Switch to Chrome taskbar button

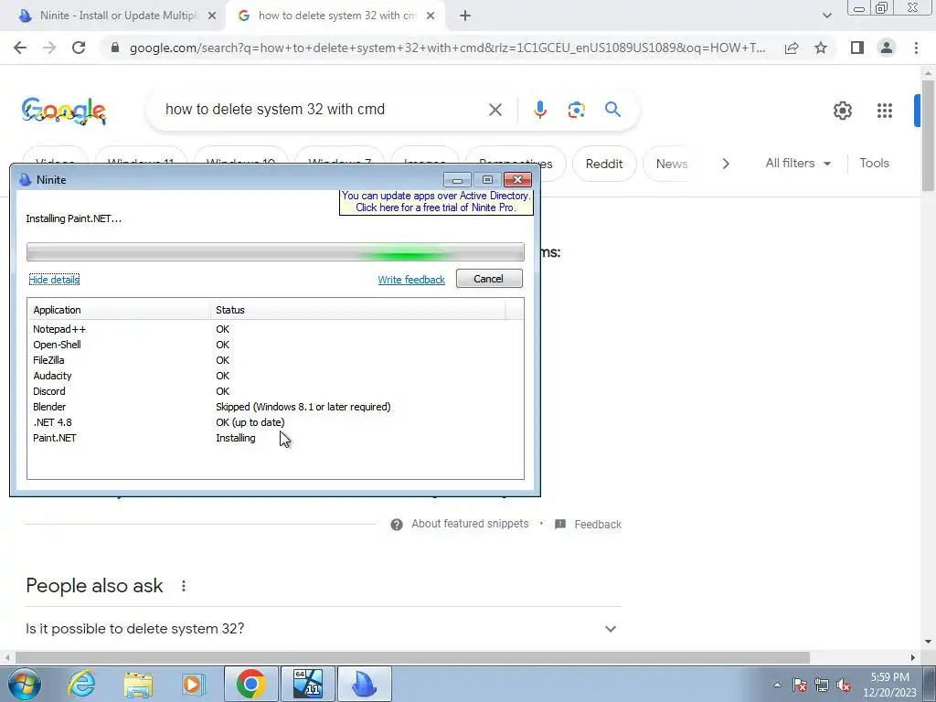(x=250, y=684)
